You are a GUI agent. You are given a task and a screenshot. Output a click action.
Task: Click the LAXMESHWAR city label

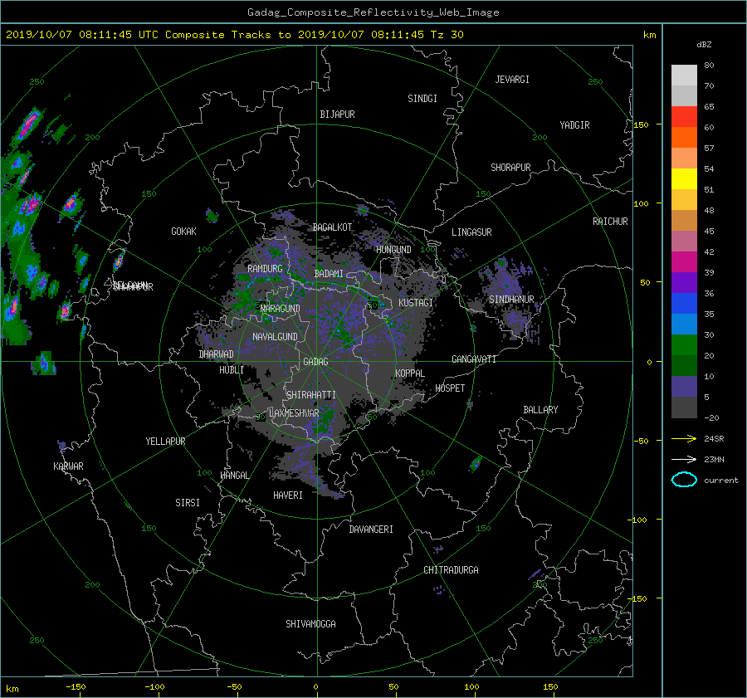294,413
